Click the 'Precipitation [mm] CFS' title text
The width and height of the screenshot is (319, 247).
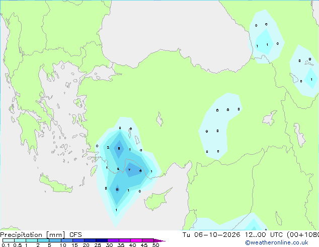[41, 235]
